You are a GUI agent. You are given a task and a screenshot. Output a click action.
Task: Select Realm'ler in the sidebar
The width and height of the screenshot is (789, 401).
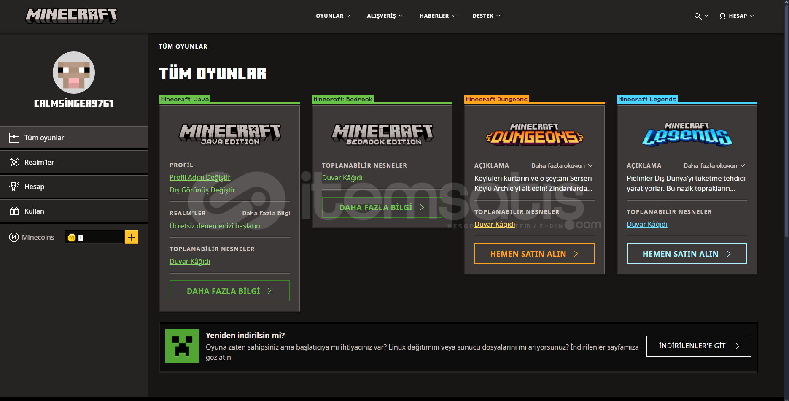[x=39, y=162]
